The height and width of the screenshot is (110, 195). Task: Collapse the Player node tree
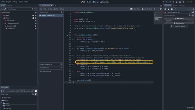[3, 18]
